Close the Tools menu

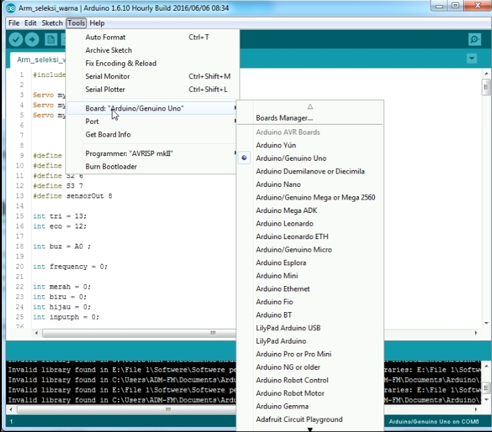(76, 23)
